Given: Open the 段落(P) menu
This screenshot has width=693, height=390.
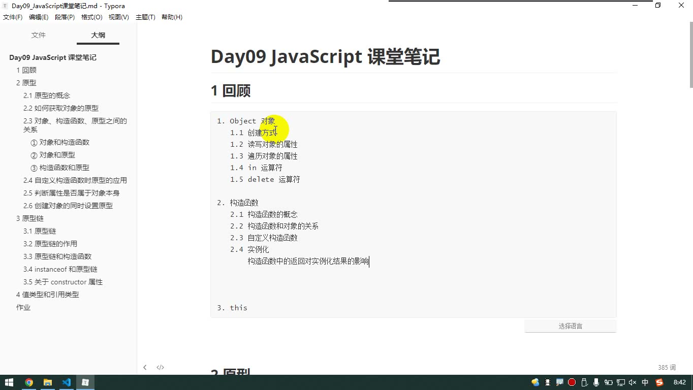Looking at the screenshot, I should (x=65, y=17).
